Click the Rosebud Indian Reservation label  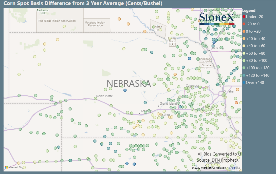pos(95,24)
